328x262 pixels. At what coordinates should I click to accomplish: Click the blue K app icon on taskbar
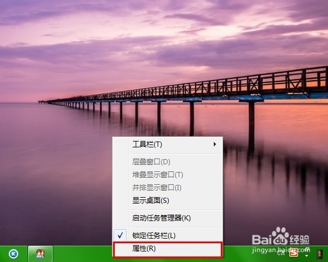click(13, 254)
